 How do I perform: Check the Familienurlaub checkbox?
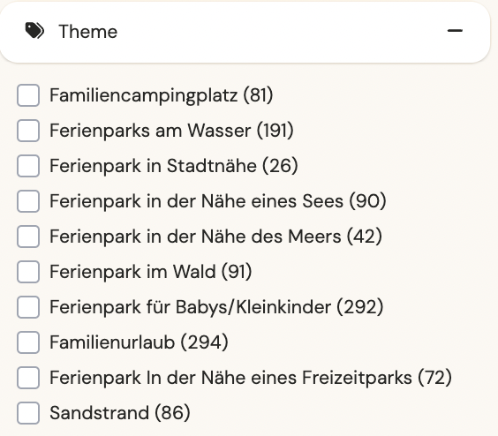28,342
